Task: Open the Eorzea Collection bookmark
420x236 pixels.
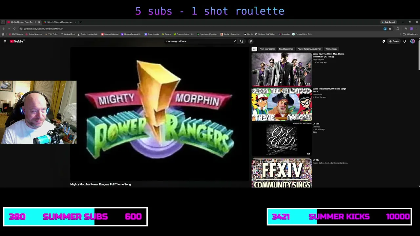Action: [x=110, y=34]
